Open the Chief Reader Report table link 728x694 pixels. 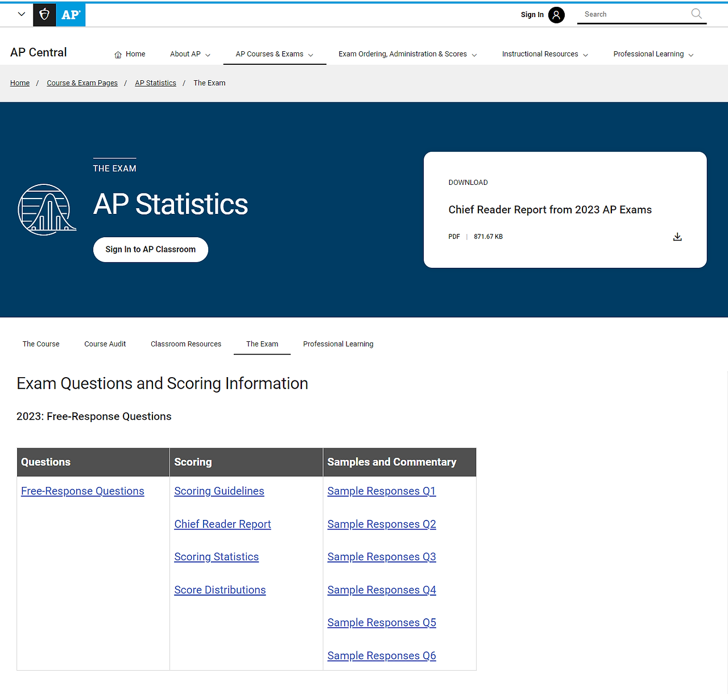click(222, 524)
